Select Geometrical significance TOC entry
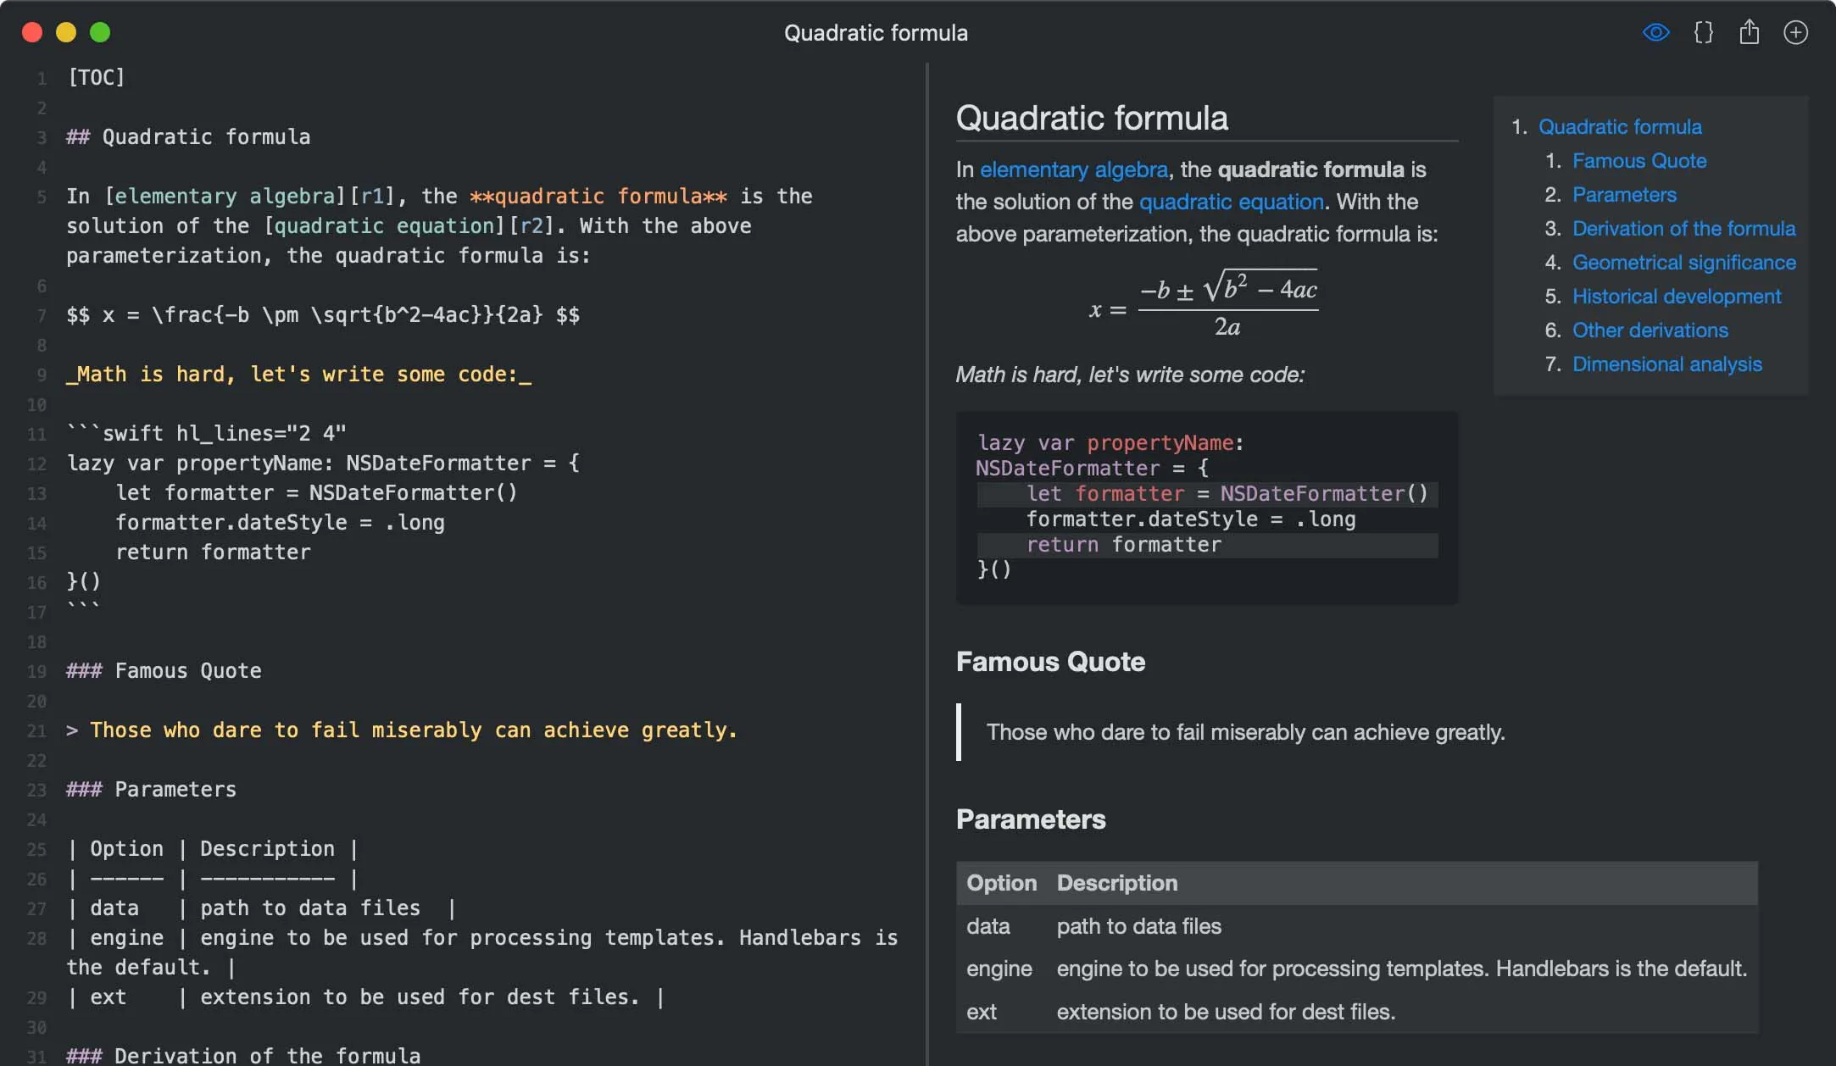The height and width of the screenshot is (1066, 1836). tap(1683, 263)
